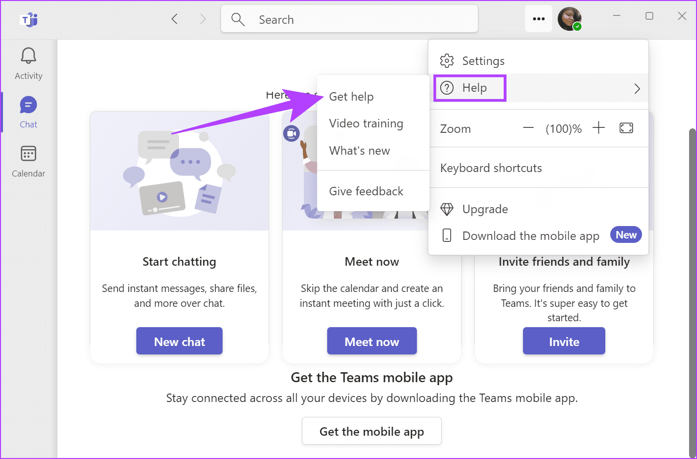Open the Activity bell icon
The image size is (697, 459).
[28, 56]
